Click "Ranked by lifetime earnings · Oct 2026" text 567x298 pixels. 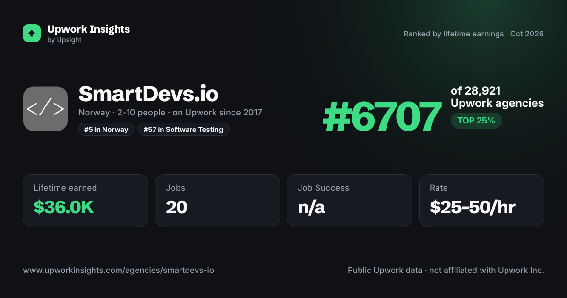pyautogui.click(x=473, y=34)
